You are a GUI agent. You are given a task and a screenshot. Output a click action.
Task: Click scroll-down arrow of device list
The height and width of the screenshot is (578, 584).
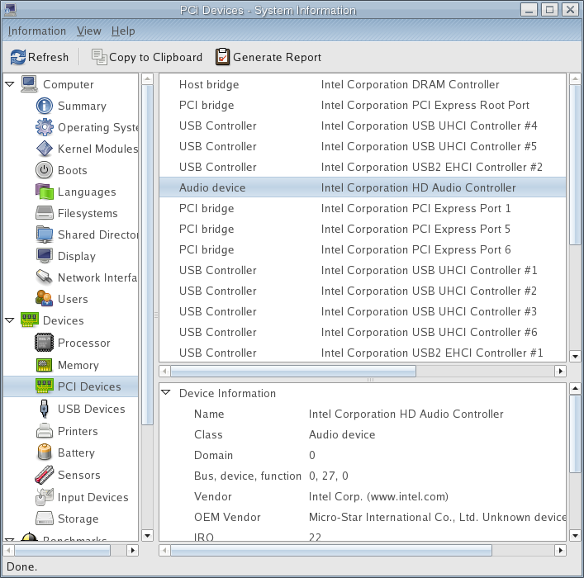point(575,357)
